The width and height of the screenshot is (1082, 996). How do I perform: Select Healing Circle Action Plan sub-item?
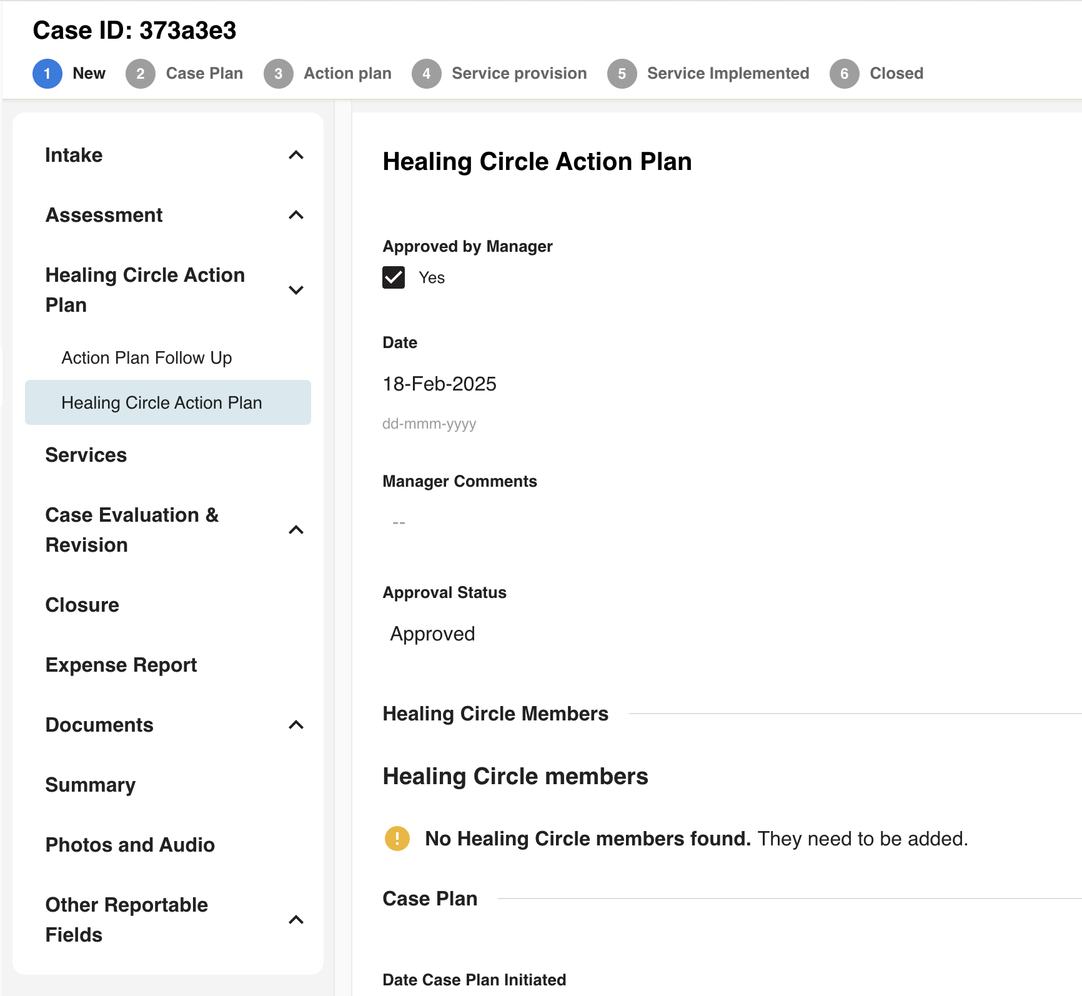click(162, 402)
